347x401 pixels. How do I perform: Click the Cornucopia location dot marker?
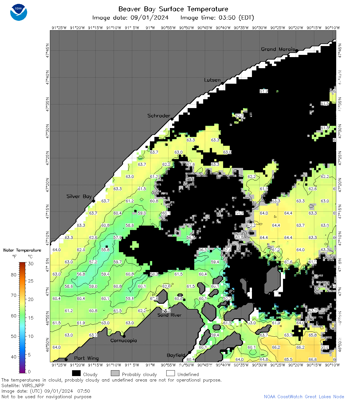124,336
